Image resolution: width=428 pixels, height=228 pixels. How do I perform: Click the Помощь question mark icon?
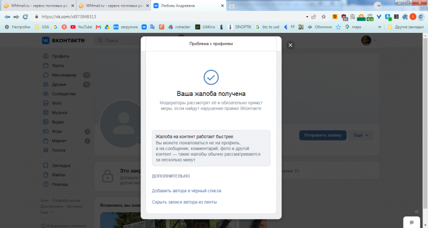[46, 185]
